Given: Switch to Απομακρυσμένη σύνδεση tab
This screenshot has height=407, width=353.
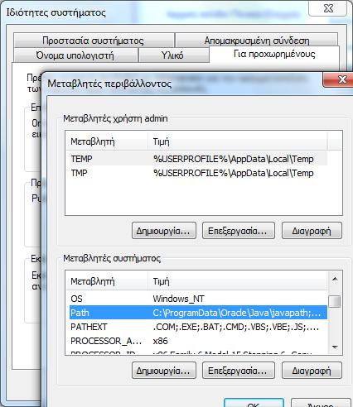Looking at the screenshot, I should (x=257, y=41).
